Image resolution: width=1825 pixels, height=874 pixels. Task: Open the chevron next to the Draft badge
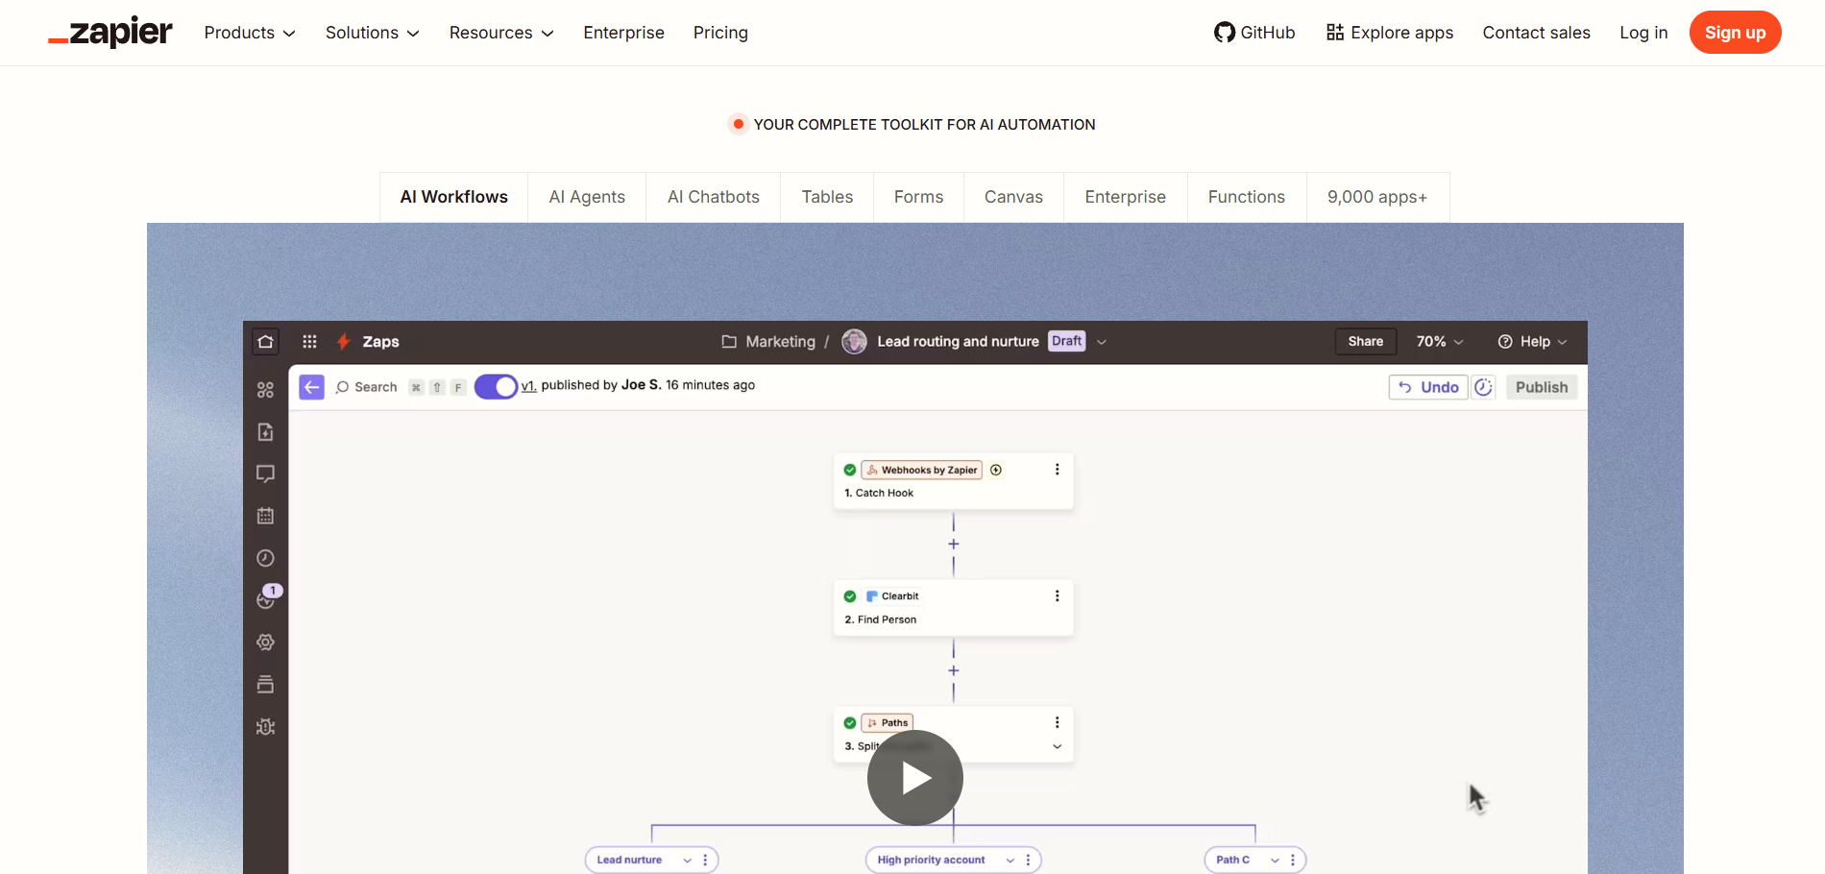[1102, 342]
